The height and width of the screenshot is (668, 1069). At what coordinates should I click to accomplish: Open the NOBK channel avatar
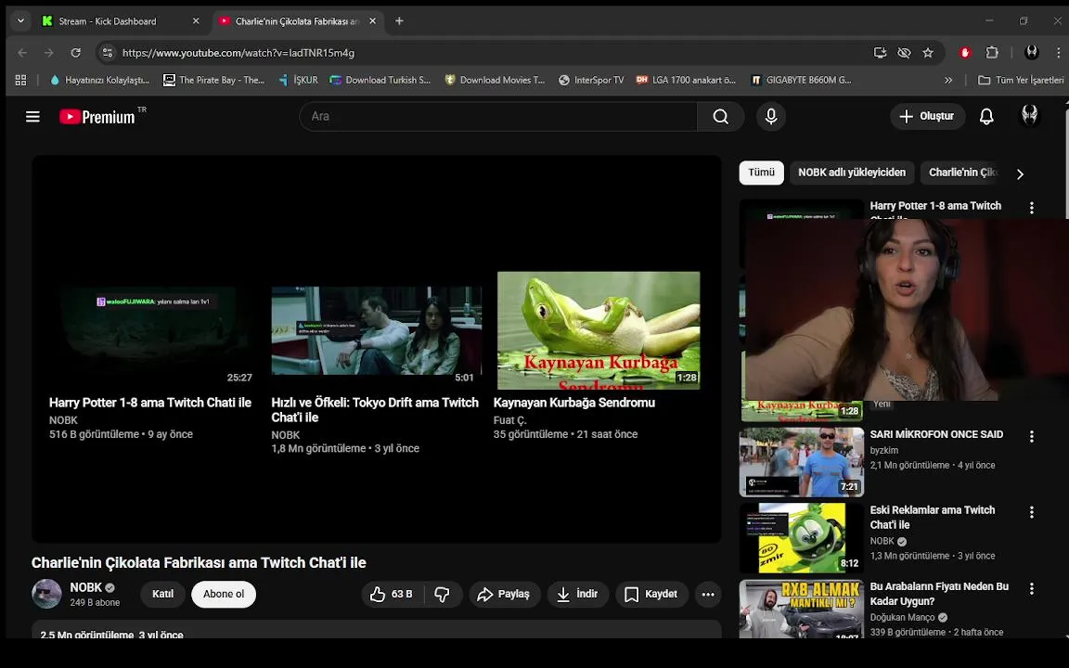pos(46,594)
